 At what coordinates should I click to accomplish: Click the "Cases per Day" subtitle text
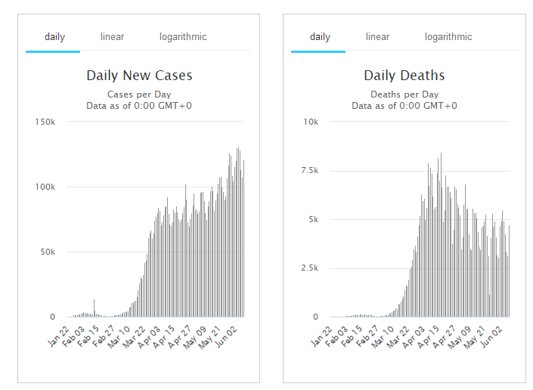pos(139,94)
